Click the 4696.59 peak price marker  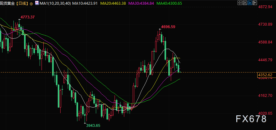[x=168, y=27]
